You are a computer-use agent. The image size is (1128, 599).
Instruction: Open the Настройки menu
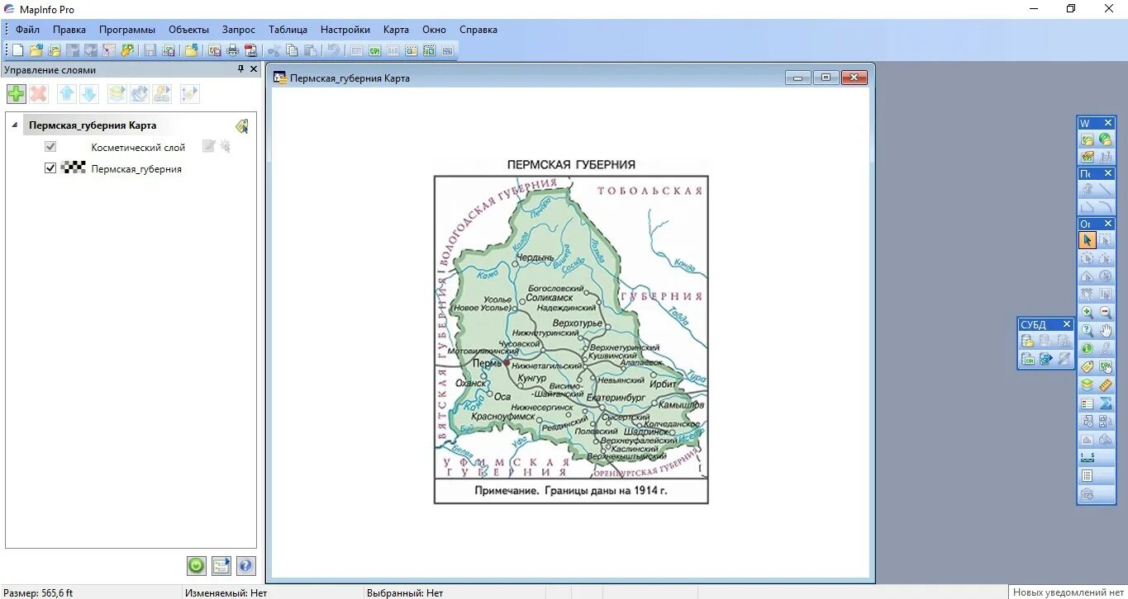345,30
